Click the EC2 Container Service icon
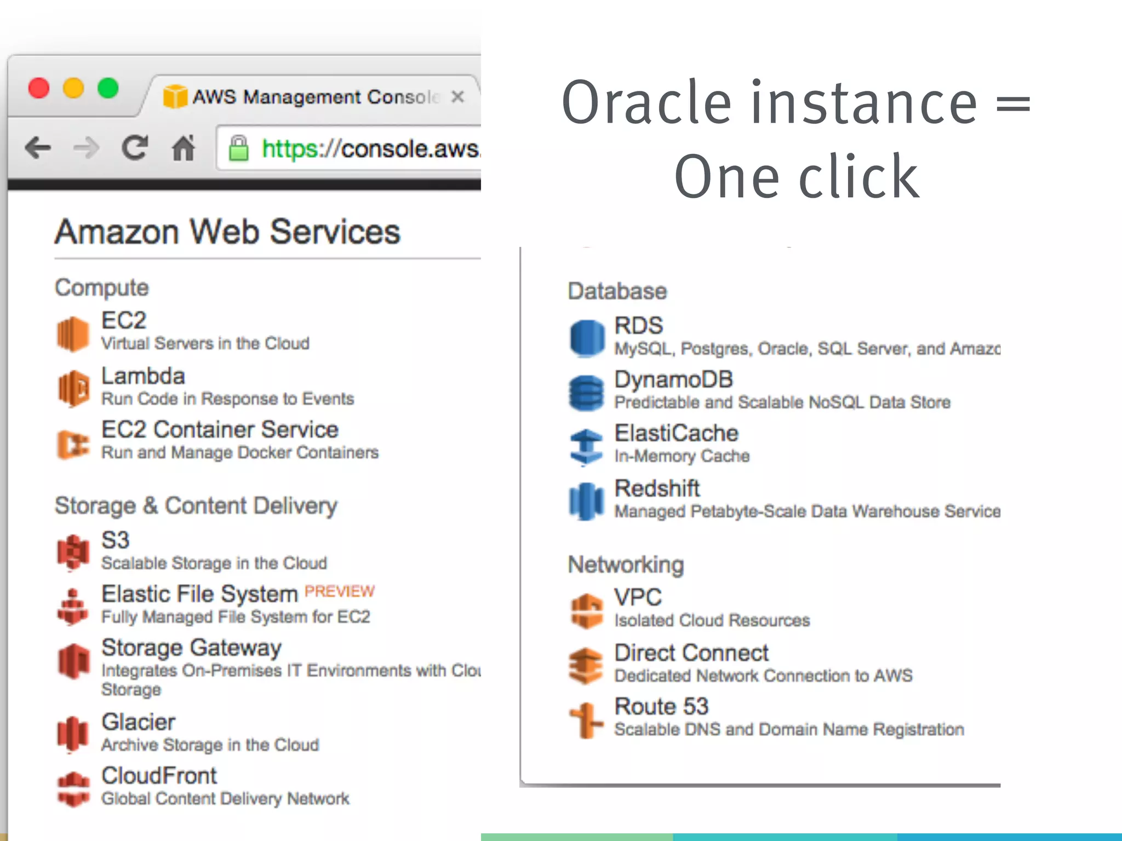1122x841 pixels. click(73, 445)
